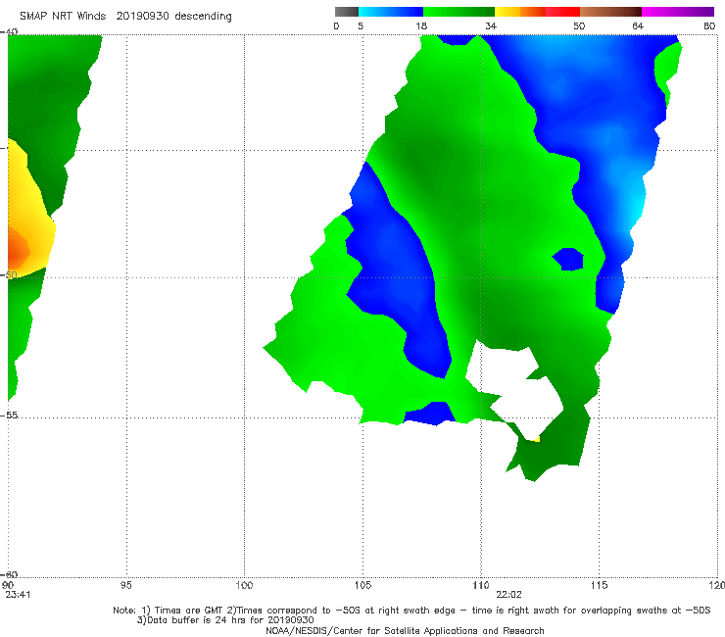
Task: Click the swath time '23:41'
Action: [18, 595]
